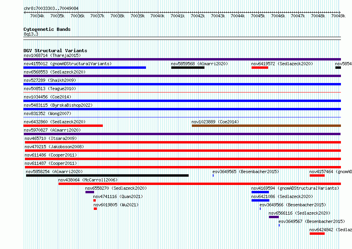This screenshot has width=352, height=249.
Task: Click the nsv611487 (Cooper2011) label
Action: [51, 163]
